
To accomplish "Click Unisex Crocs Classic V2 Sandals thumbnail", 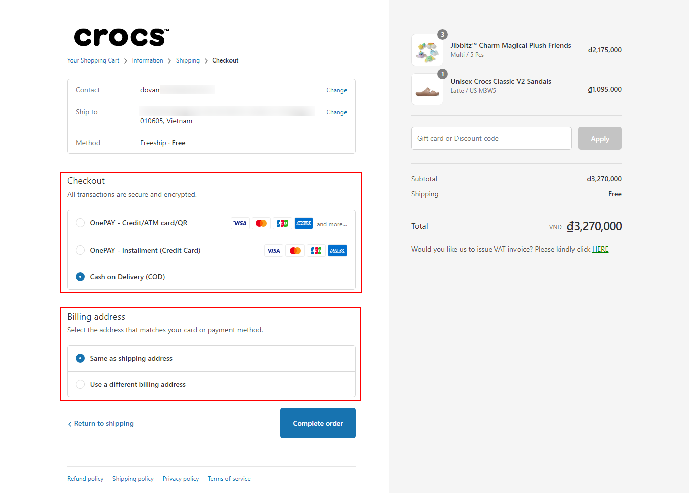I will pos(427,89).
